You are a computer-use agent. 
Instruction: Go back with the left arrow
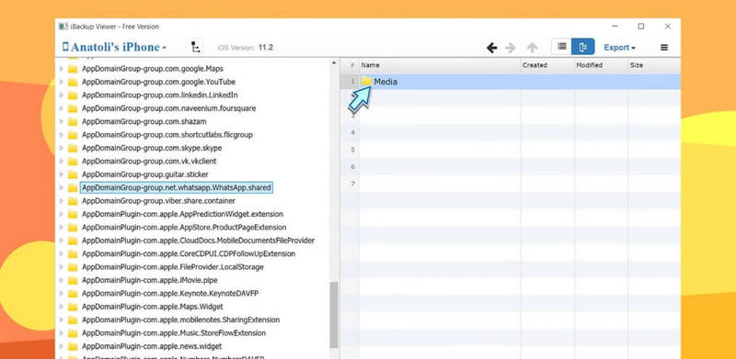pyautogui.click(x=491, y=48)
